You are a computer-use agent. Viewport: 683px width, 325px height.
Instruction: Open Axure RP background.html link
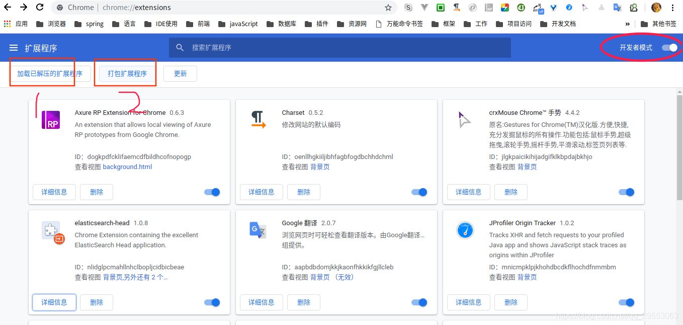[x=127, y=167]
